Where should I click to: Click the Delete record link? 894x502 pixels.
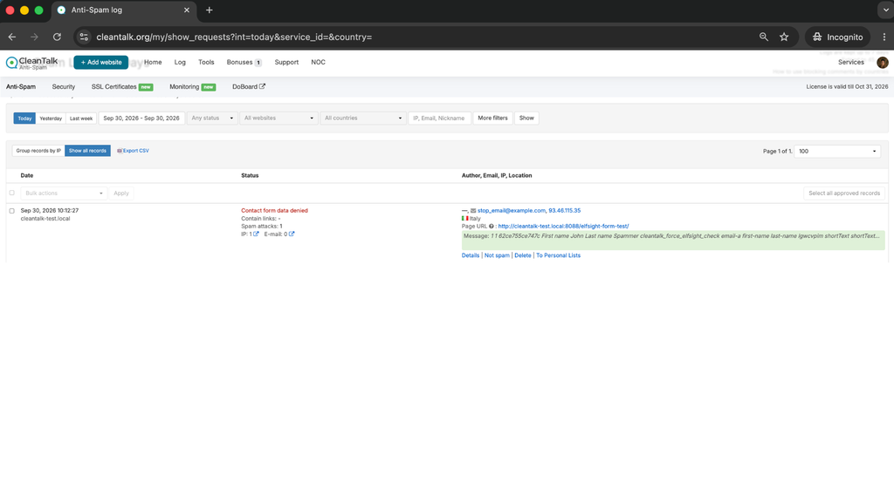[x=522, y=255]
